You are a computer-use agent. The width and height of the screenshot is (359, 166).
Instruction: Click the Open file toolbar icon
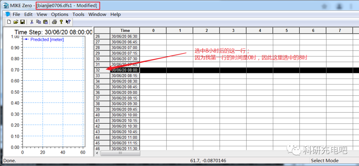16,22
